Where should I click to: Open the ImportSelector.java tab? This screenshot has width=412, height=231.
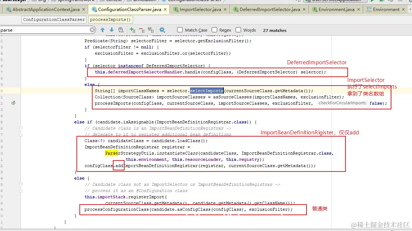coord(200,10)
